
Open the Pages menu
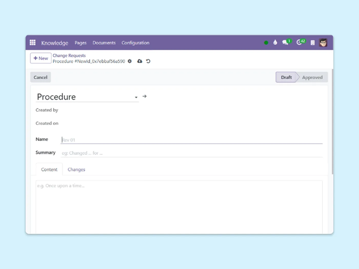[80, 43]
